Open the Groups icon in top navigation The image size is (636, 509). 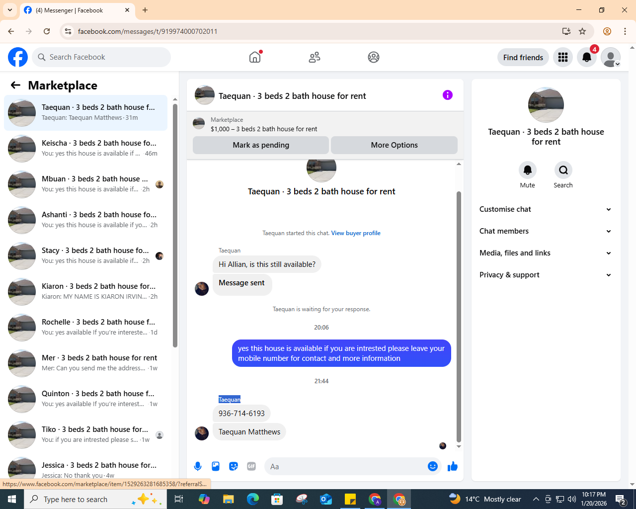[x=374, y=57]
